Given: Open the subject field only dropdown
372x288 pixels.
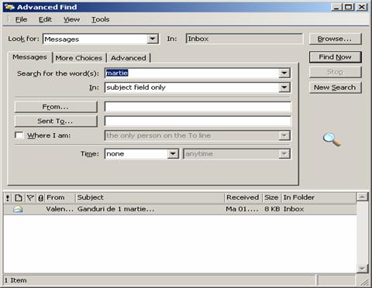Looking at the screenshot, I should (x=284, y=87).
